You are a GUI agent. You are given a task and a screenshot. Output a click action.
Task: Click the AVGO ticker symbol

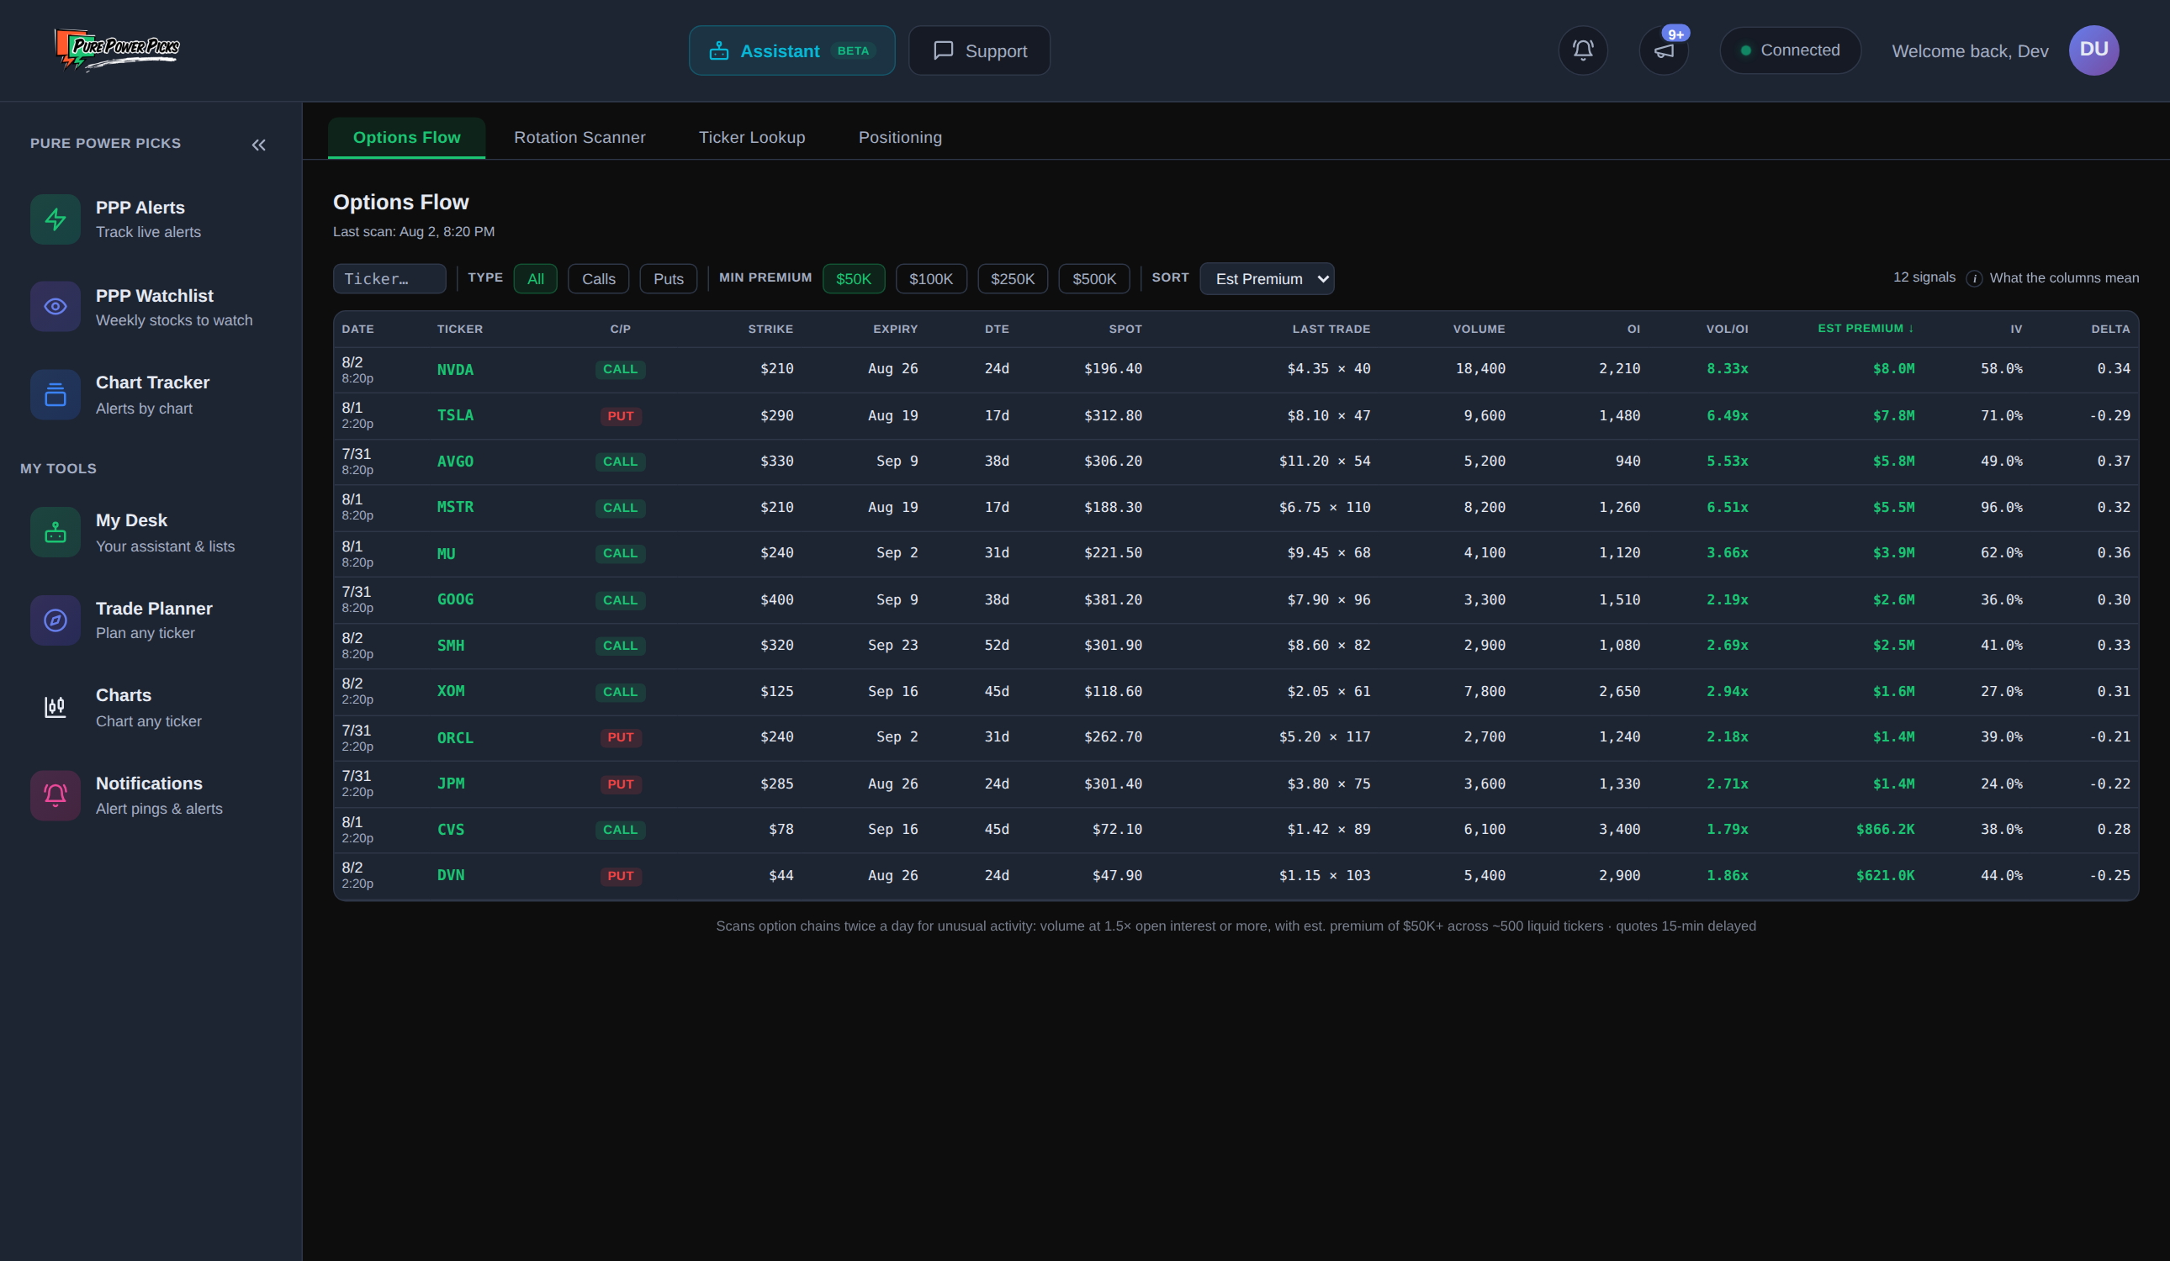[x=455, y=462]
